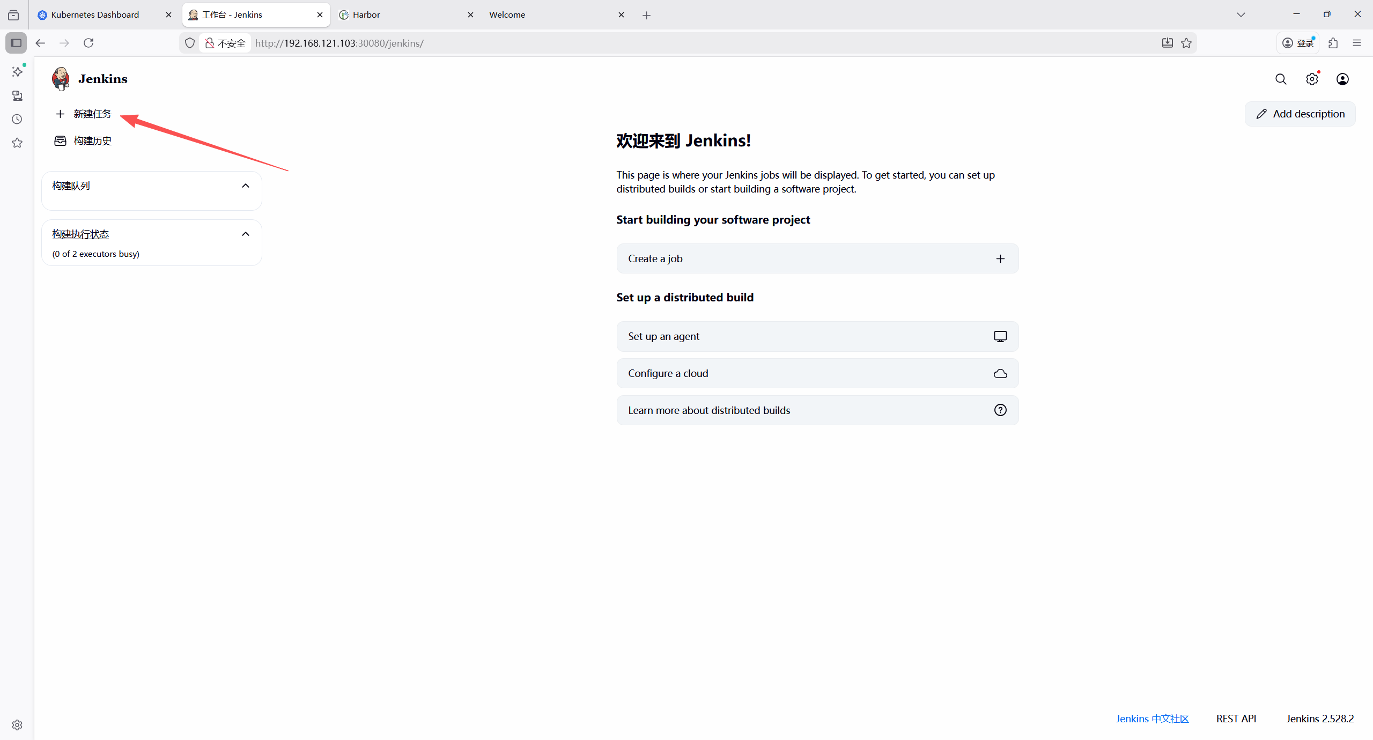Open the user account icon in Jenkins header
Screen dimensions: 1373x740
tap(1342, 79)
